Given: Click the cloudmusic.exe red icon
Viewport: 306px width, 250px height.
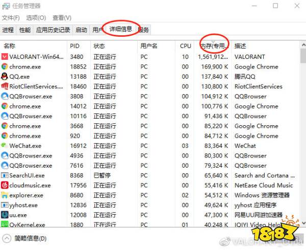Looking at the screenshot, I should click(5, 185).
